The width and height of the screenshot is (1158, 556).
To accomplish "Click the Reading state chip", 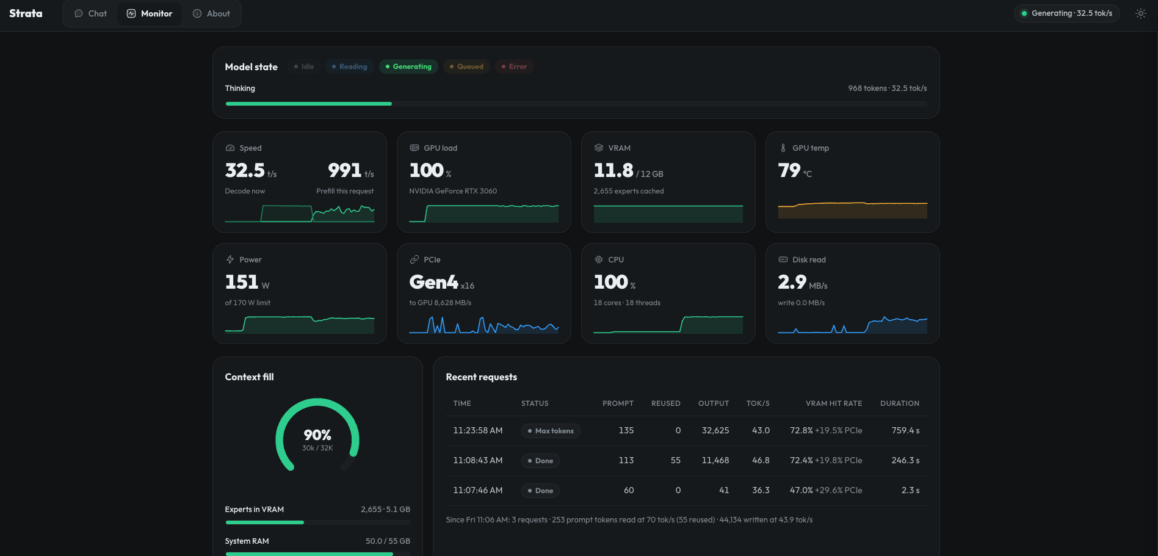I will click(349, 67).
